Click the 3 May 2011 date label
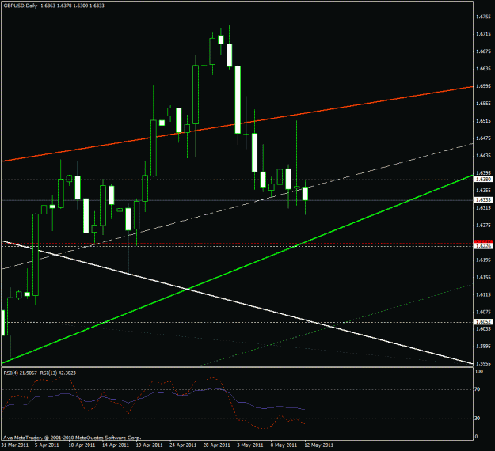Viewport: 495px width, 451px height. [x=250, y=445]
